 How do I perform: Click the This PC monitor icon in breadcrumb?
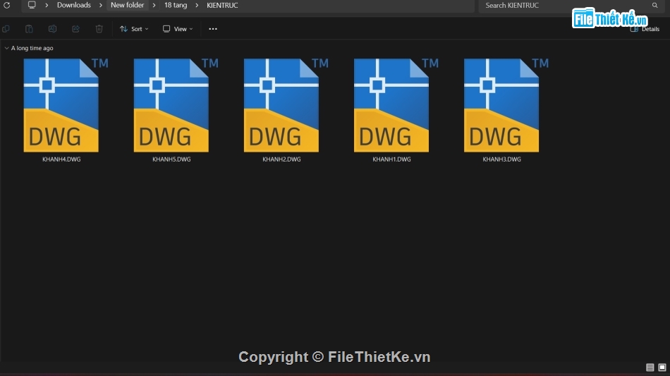(32, 5)
